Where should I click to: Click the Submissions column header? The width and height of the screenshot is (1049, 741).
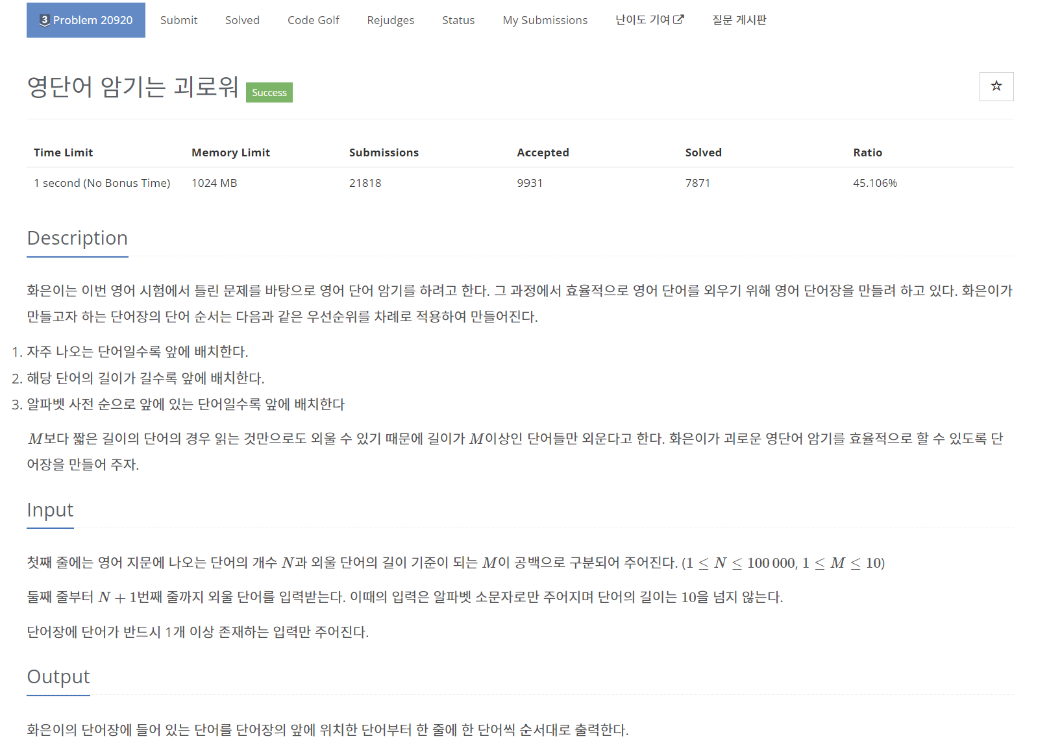384,152
